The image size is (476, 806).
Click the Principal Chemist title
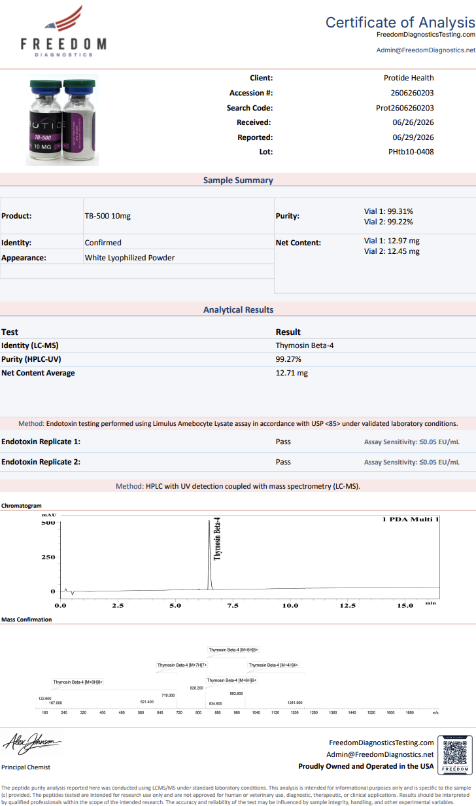[x=25, y=767]
